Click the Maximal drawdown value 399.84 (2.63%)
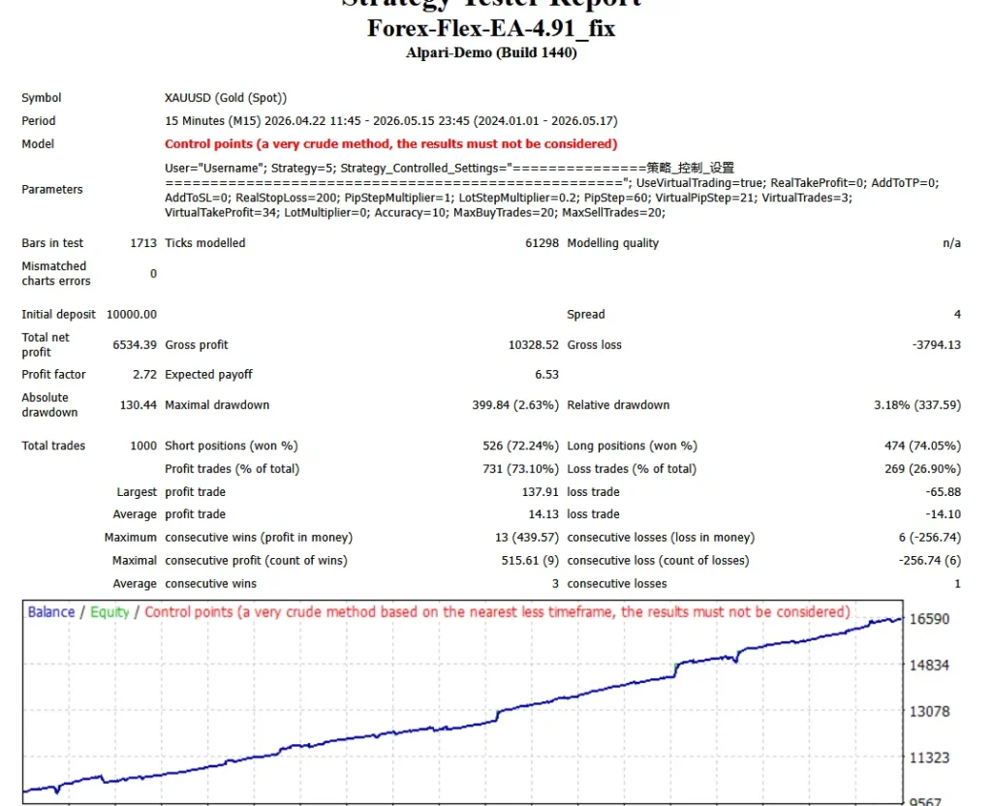Viewport: 992px width, 806px height. click(x=515, y=405)
